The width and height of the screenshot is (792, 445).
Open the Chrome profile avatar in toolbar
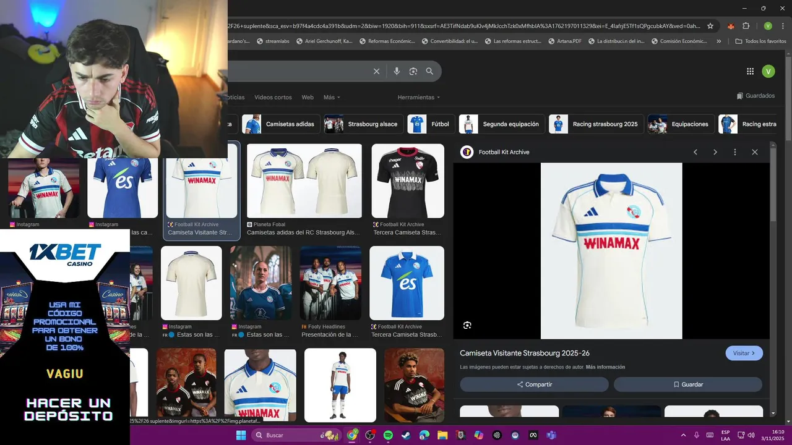(x=768, y=26)
